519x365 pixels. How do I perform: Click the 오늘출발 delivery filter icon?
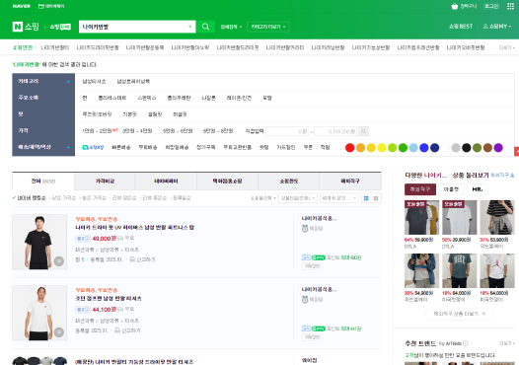click(x=93, y=147)
